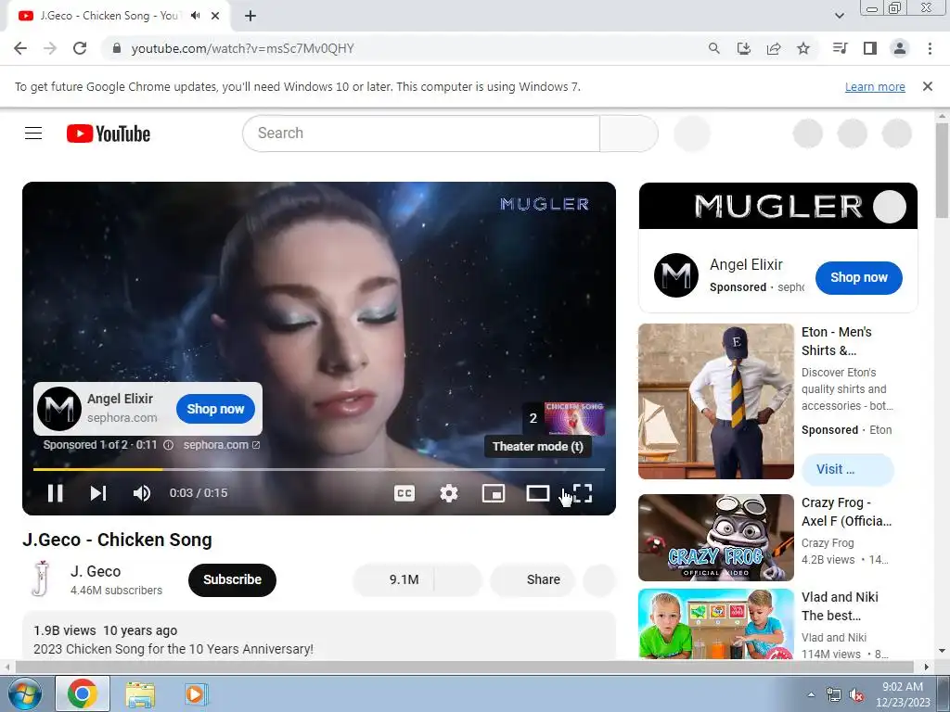Skip to the next video
The height and width of the screenshot is (712, 950).
pyautogui.click(x=98, y=493)
